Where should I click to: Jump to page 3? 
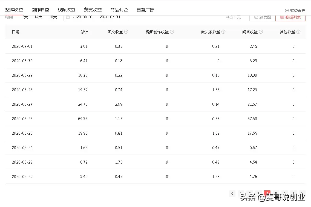coord(258,194)
